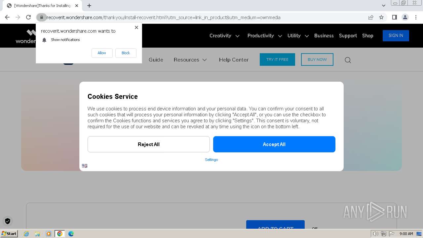
Task: Click the network tray icon
Action: click(384, 234)
